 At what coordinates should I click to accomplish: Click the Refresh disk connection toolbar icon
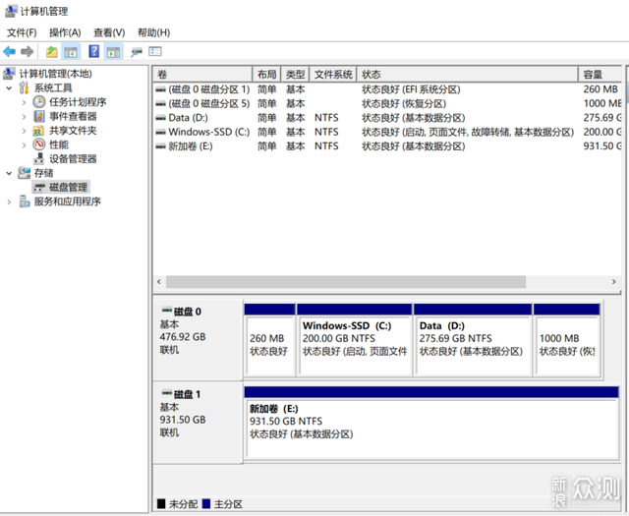137,52
